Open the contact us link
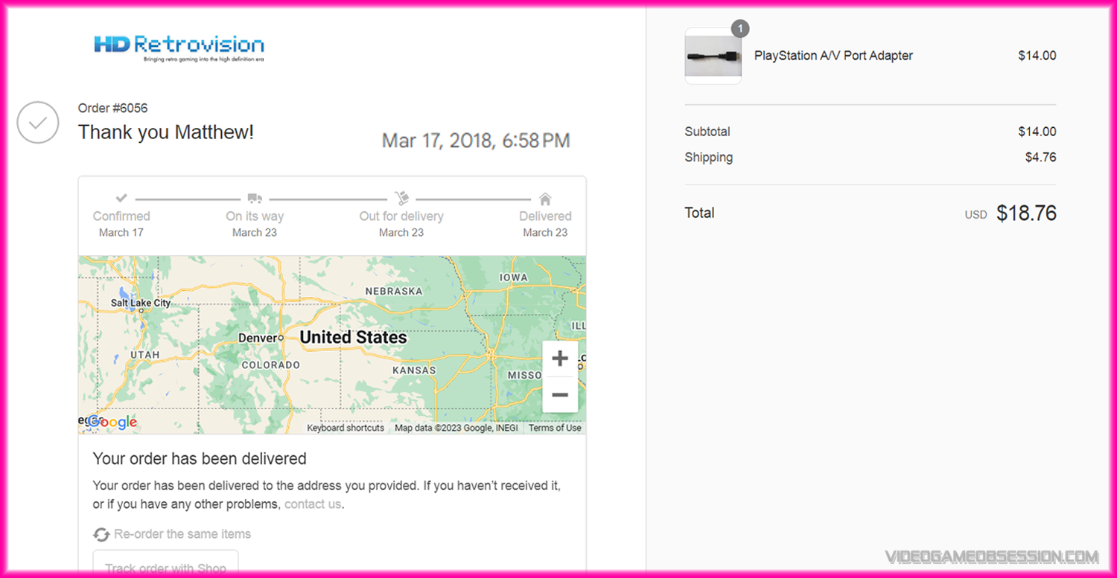 (x=313, y=504)
